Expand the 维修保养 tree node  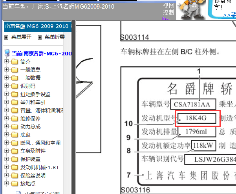pyautogui.click(x=6, y=118)
